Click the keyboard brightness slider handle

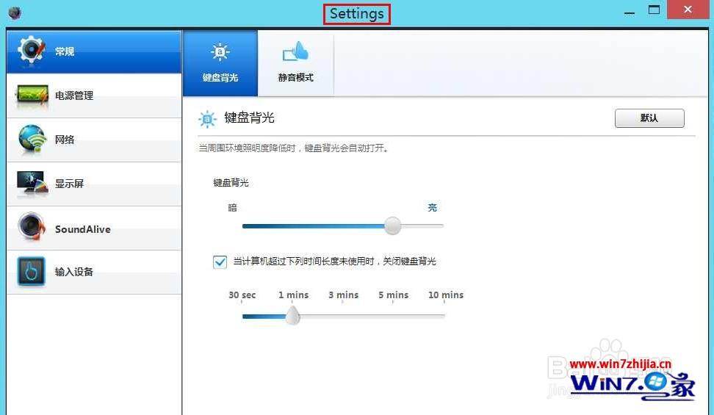tap(392, 225)
